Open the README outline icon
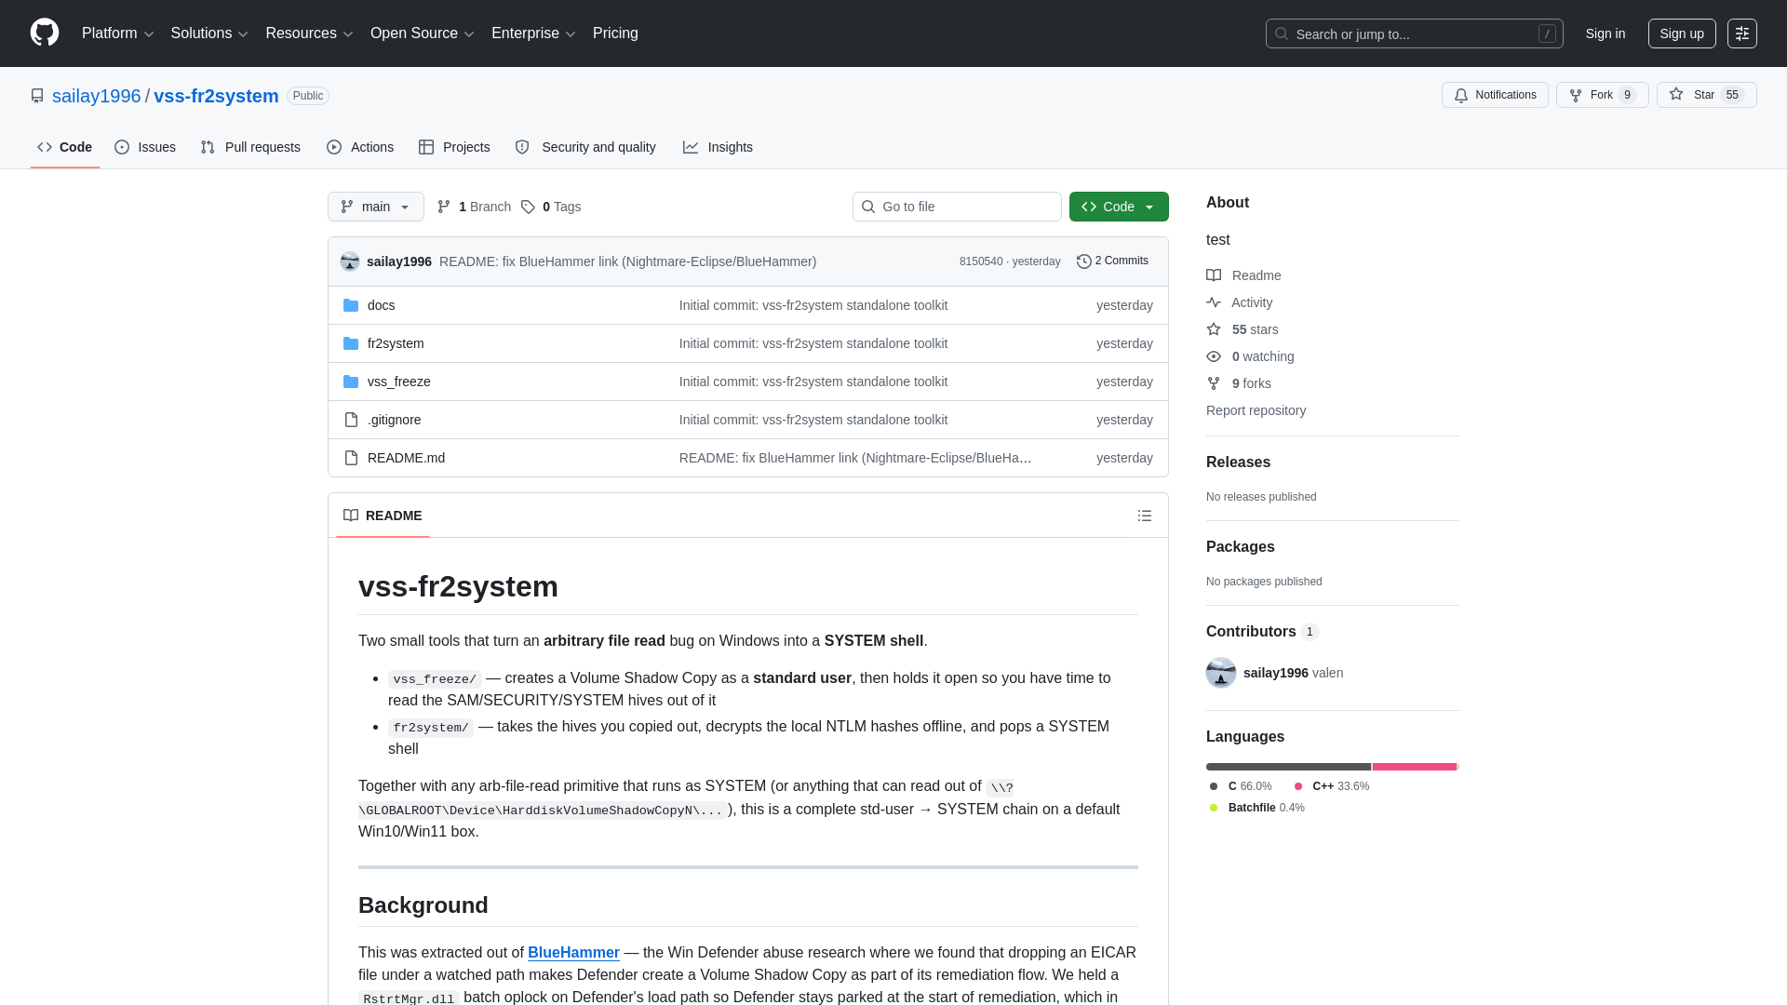The image size is (1787, 1005). click(1145, 516)
